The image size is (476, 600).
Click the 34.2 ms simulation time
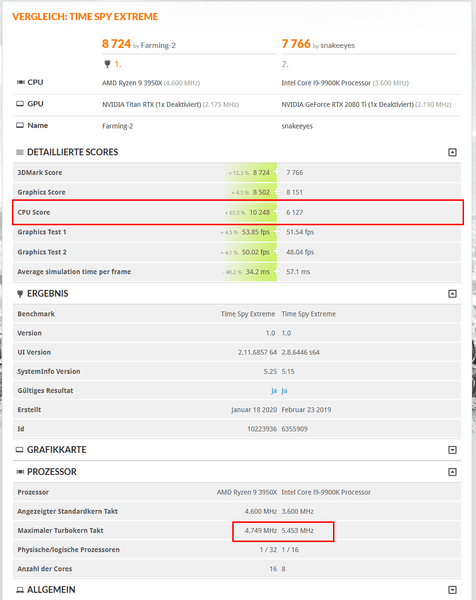(258, 272)
